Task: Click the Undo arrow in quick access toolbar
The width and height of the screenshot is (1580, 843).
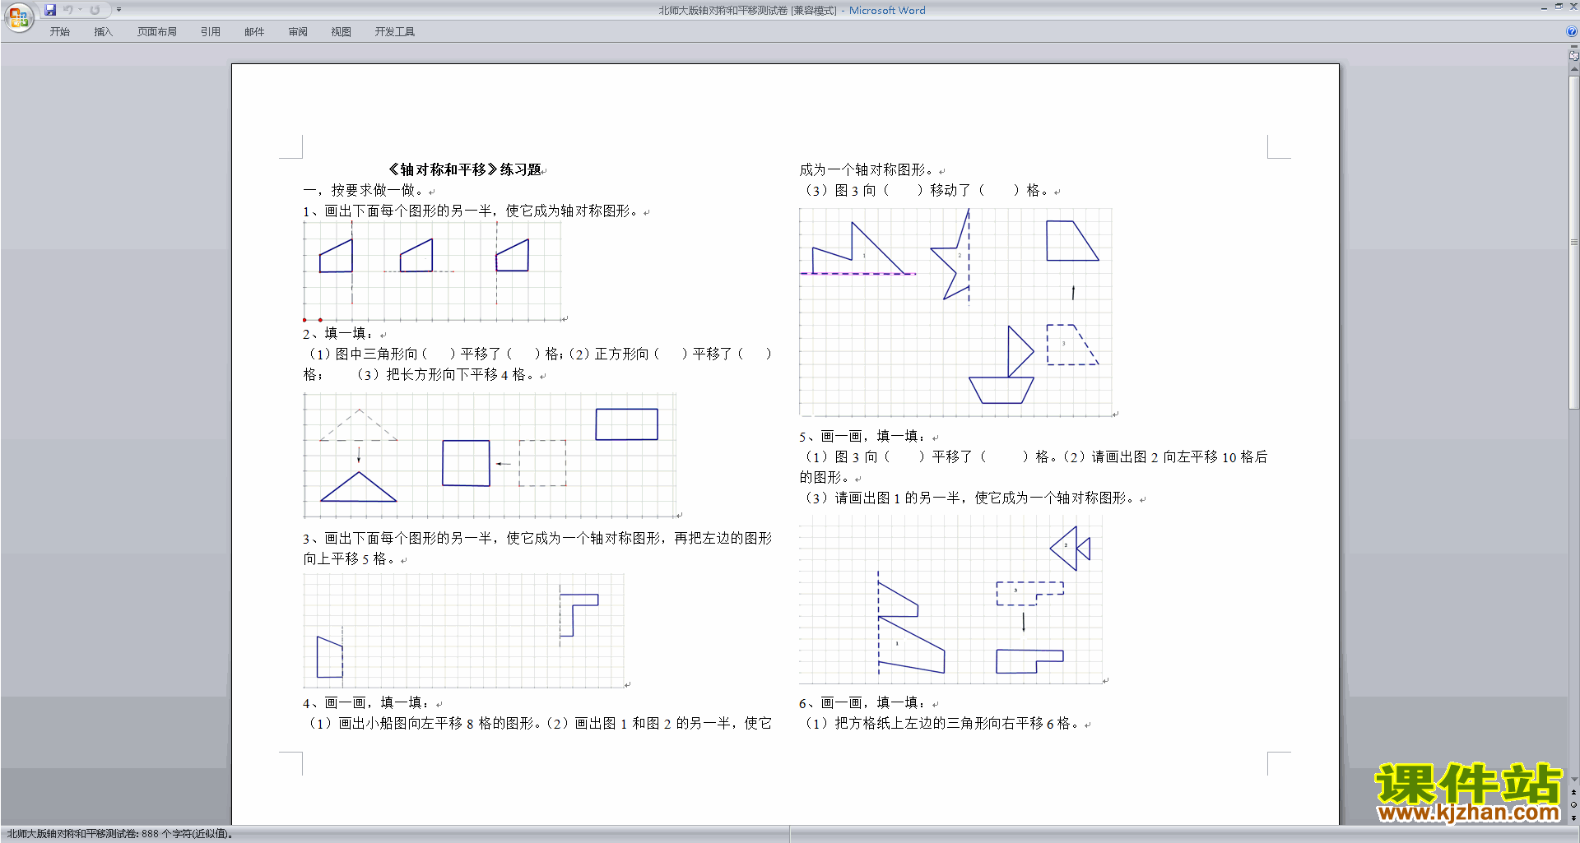Action: tap(68, 10)
